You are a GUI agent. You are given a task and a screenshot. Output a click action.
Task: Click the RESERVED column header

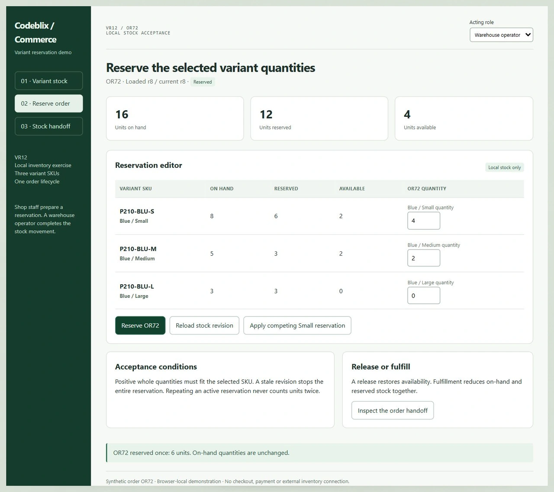pyautogui.click(x=286, y=189)
